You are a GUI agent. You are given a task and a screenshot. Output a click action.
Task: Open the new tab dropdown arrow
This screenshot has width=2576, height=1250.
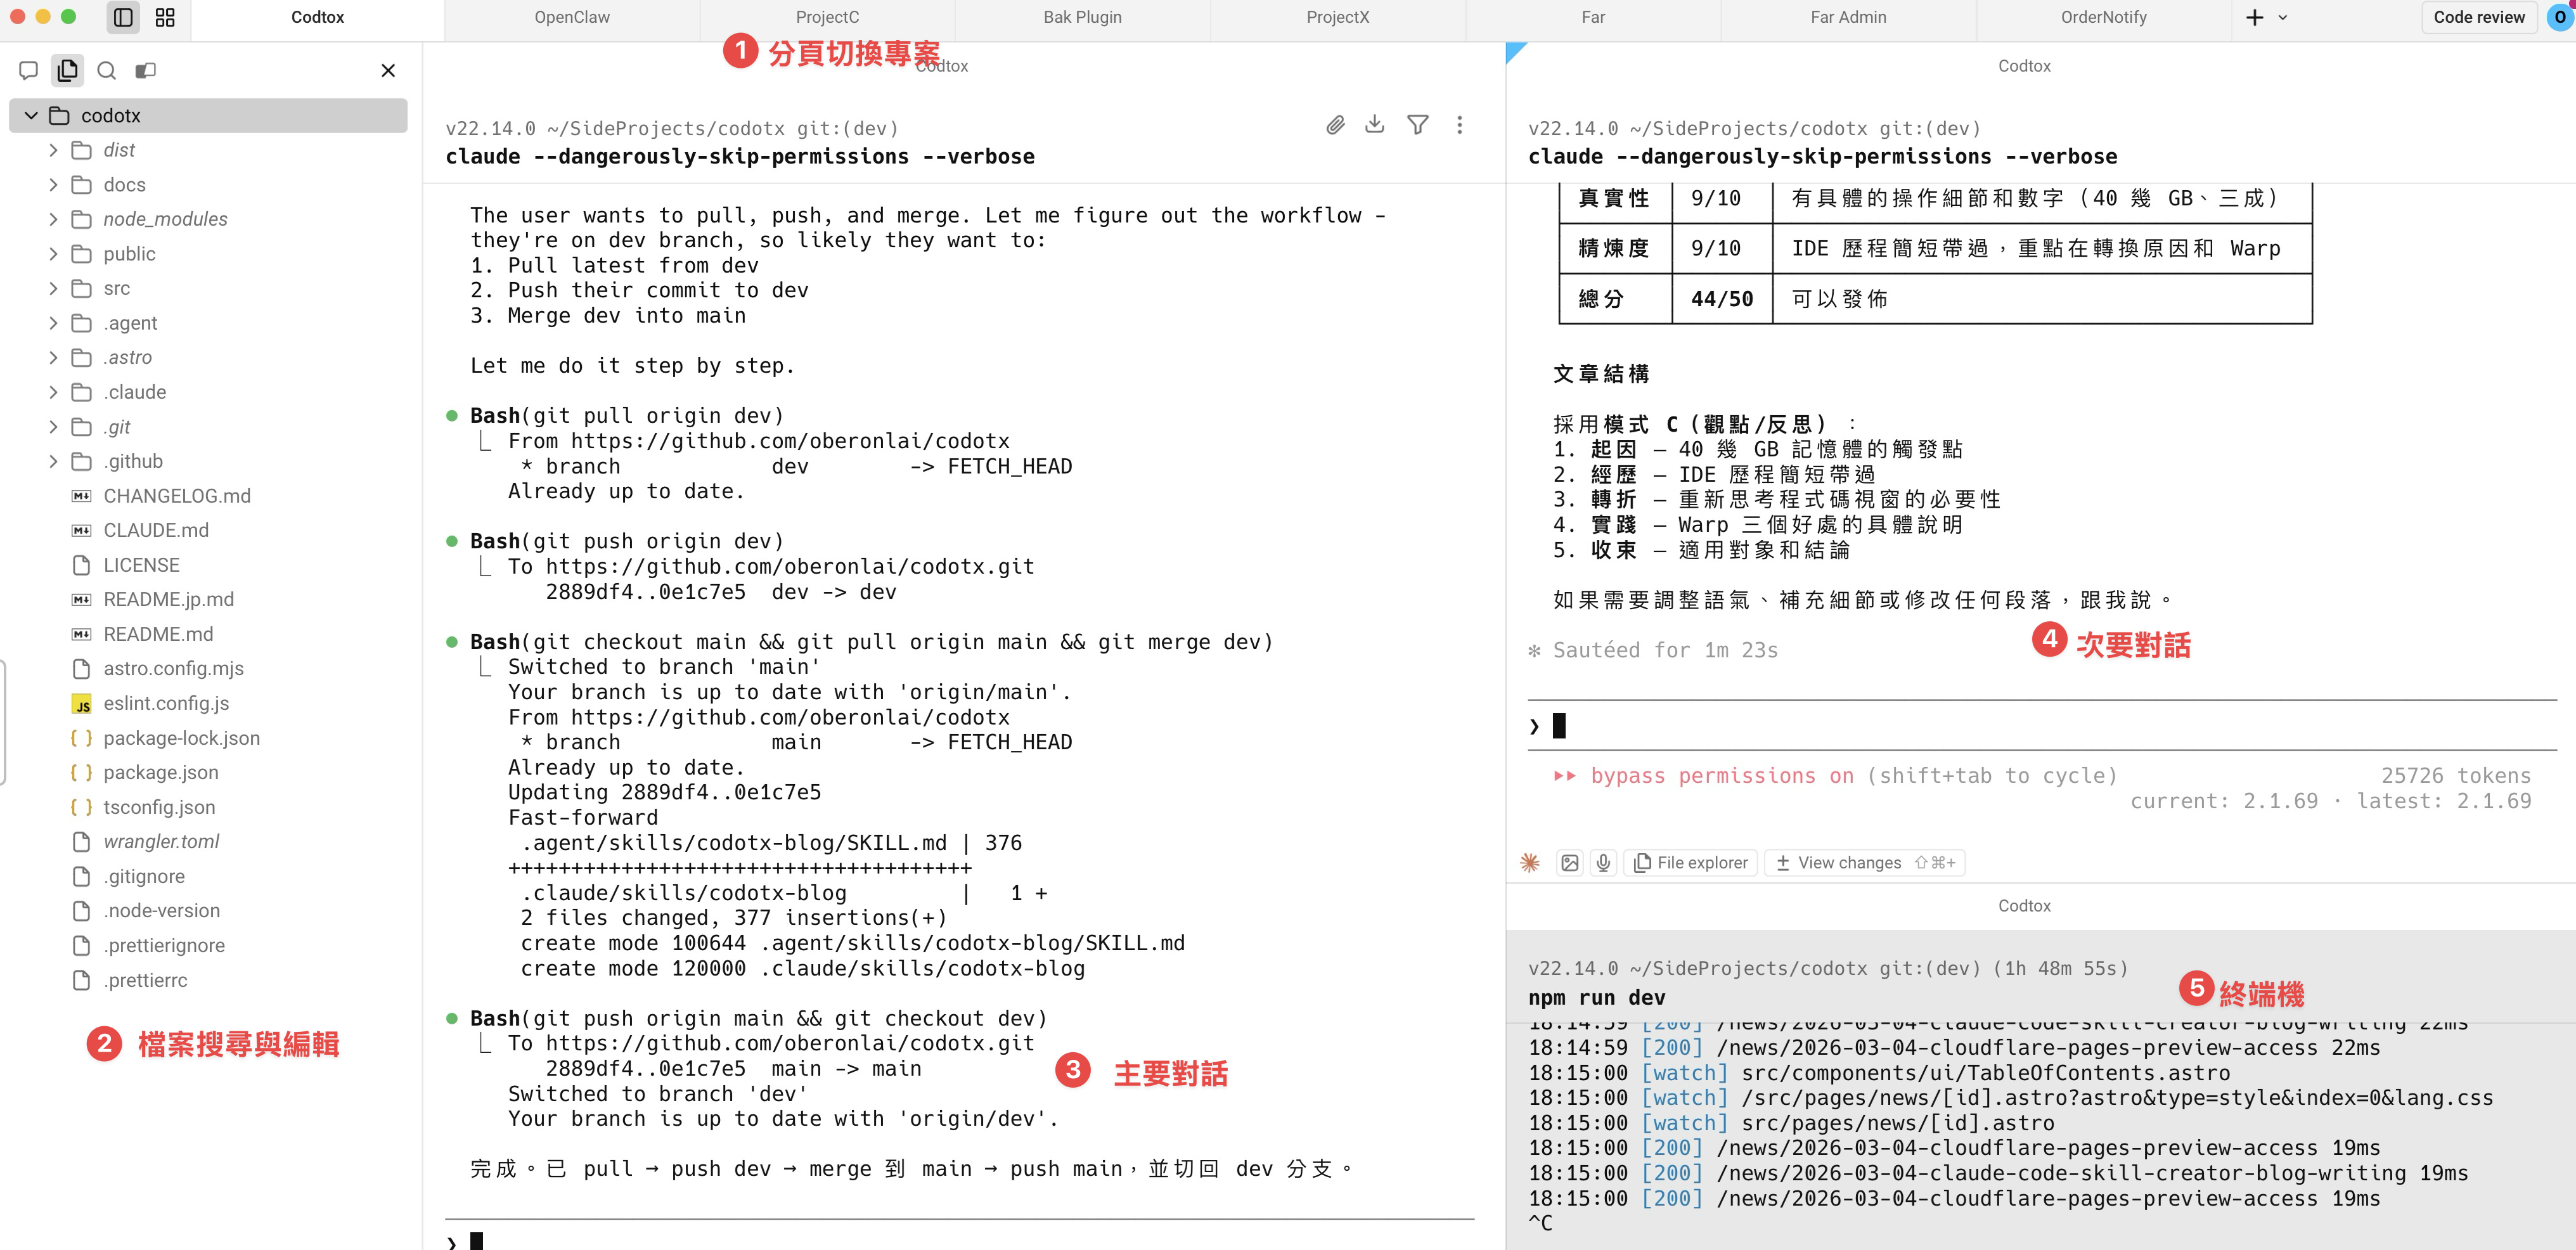click(x=2282, y=17)
